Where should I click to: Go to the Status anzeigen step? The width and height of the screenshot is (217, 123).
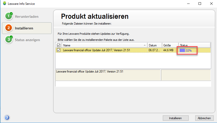(27, 40)
